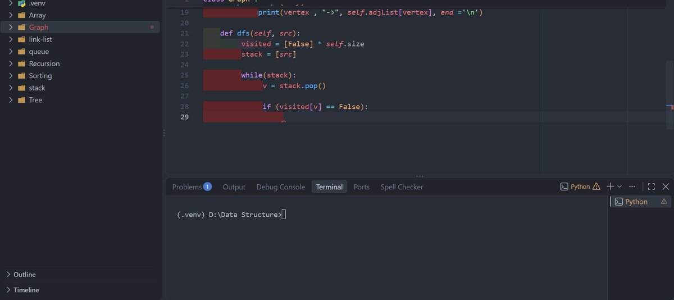The height and width of the screenshot is (300, 674).
Task: Expand the Array folder
Action: tap(11, 15)
